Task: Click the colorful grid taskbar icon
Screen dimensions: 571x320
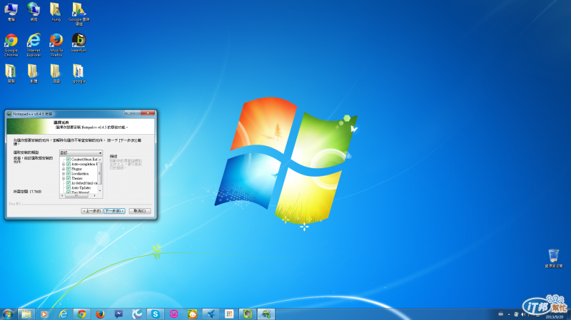Action: point(229,314)
